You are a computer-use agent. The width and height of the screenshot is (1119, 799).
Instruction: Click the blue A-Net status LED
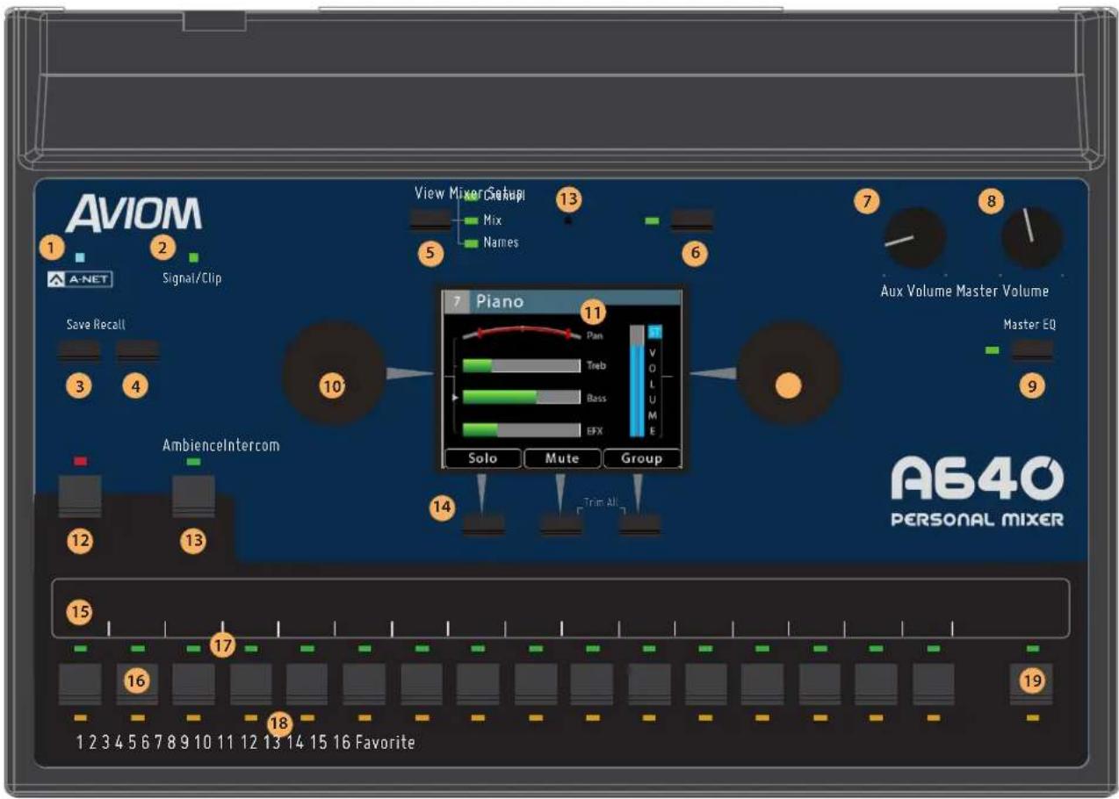point(80,257)
